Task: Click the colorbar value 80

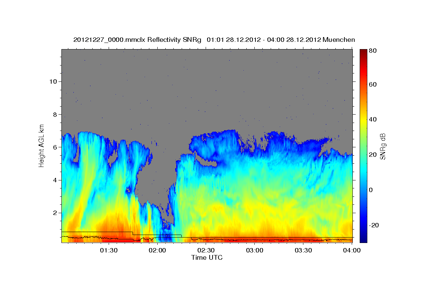Action: pyautogui.click(x=373, y=51)
